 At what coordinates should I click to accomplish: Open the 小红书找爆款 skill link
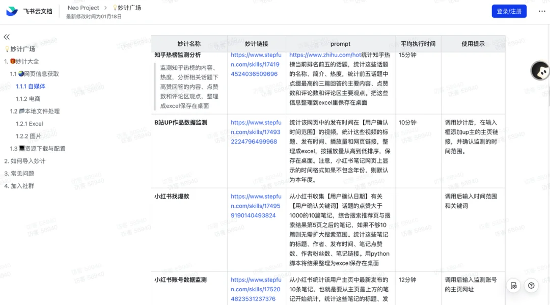coord(256,205)
